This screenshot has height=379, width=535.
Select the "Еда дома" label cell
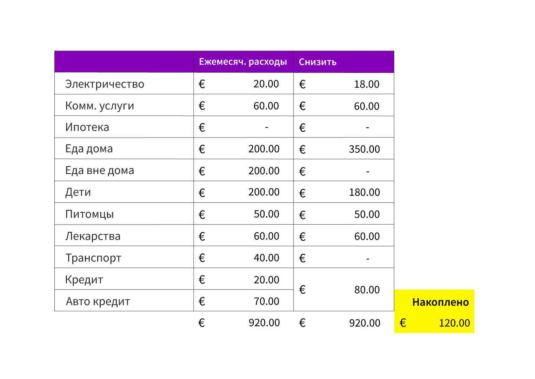89,149
